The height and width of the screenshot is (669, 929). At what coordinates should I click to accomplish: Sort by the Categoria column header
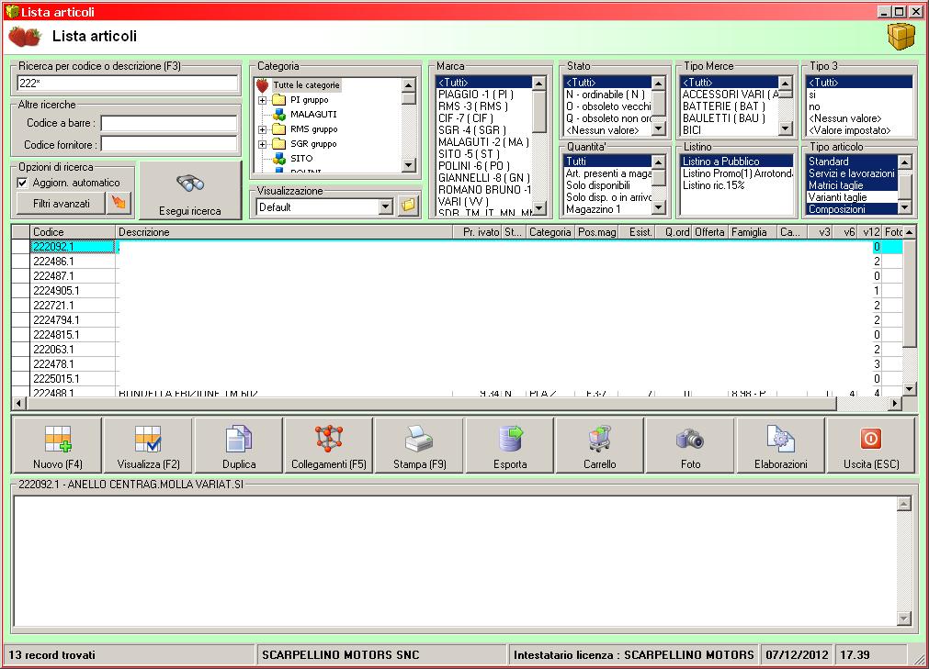[549, 232]
